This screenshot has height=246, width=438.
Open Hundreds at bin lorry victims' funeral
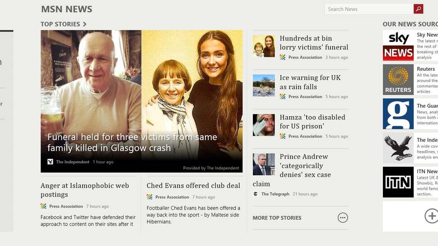click(314, 43)
